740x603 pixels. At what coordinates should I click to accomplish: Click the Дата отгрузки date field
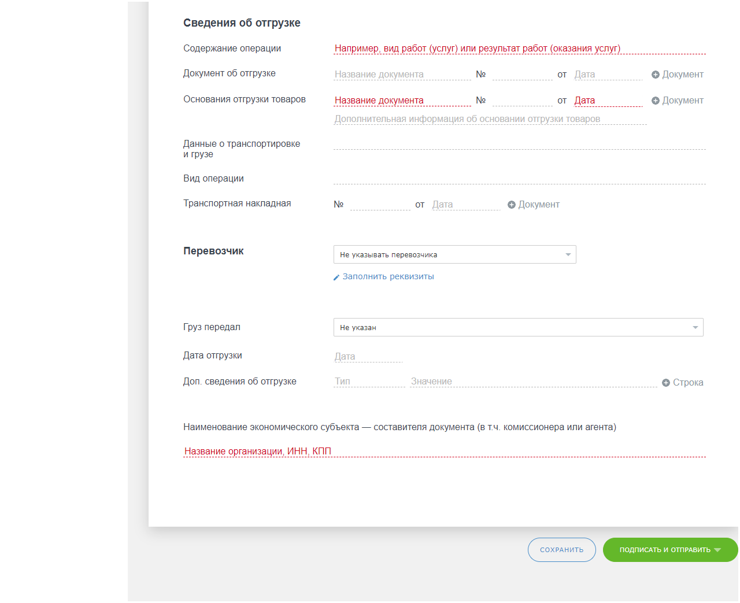(368, 357)
